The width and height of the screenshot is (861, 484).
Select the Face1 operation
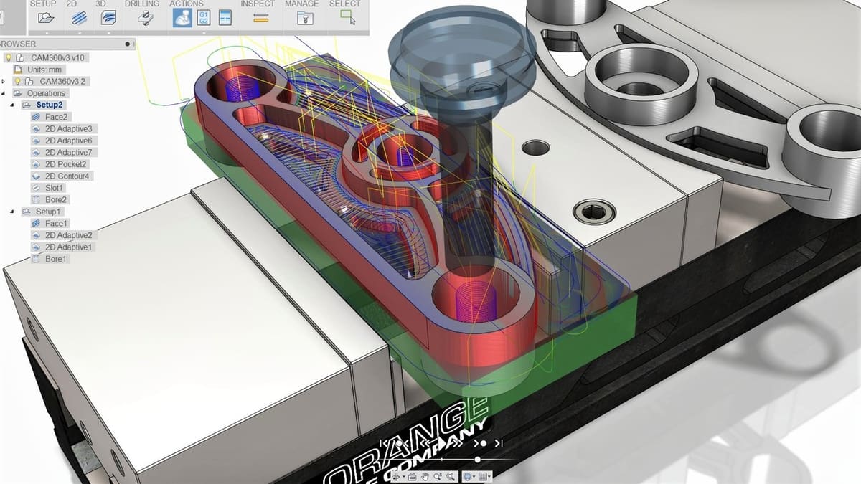pos(56,223)
